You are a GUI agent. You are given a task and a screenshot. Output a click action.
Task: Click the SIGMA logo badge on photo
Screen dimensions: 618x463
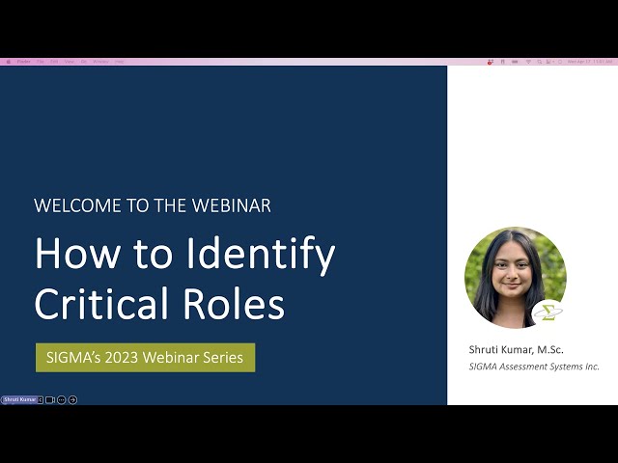pyautogui.click(x=548, y=313)
